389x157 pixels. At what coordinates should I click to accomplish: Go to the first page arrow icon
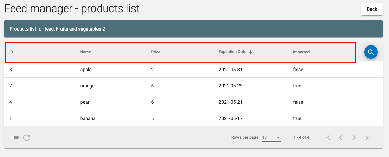point(327,138)
